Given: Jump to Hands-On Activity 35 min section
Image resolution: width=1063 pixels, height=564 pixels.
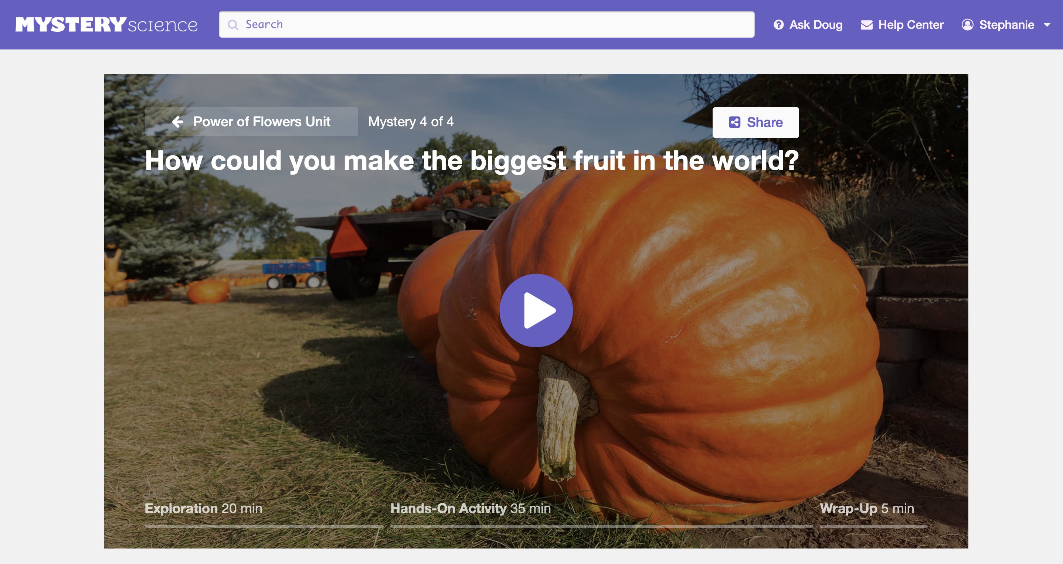Looking at the screenshot, I should [471, 508].
